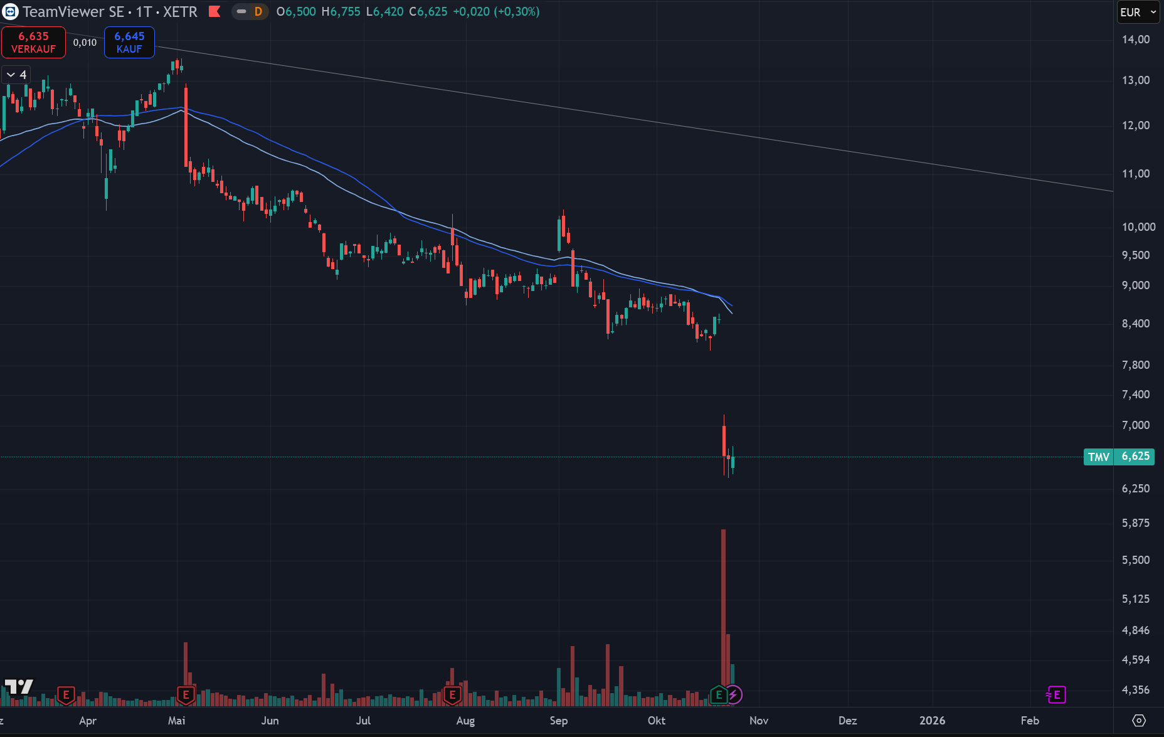Image resolution: width=1164 pixels, height=737 pixels.
Task: Click the 6,250 price axis label
Action: (x=1136, y=489)
